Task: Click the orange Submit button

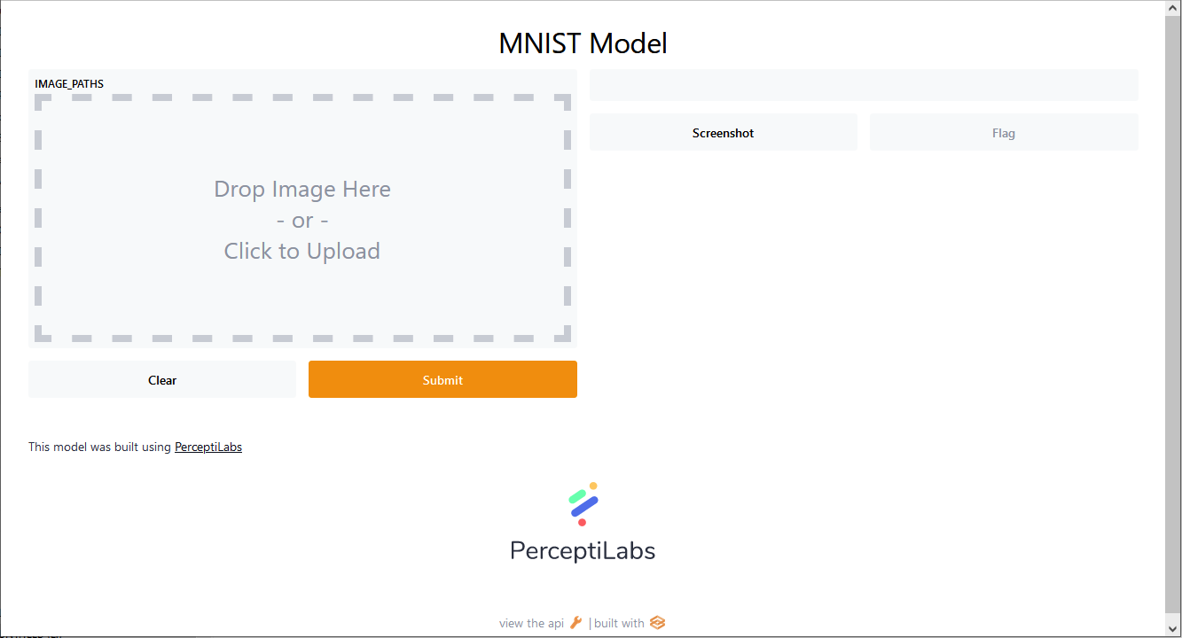Action: pyautogui.click(x=442, y=379)
